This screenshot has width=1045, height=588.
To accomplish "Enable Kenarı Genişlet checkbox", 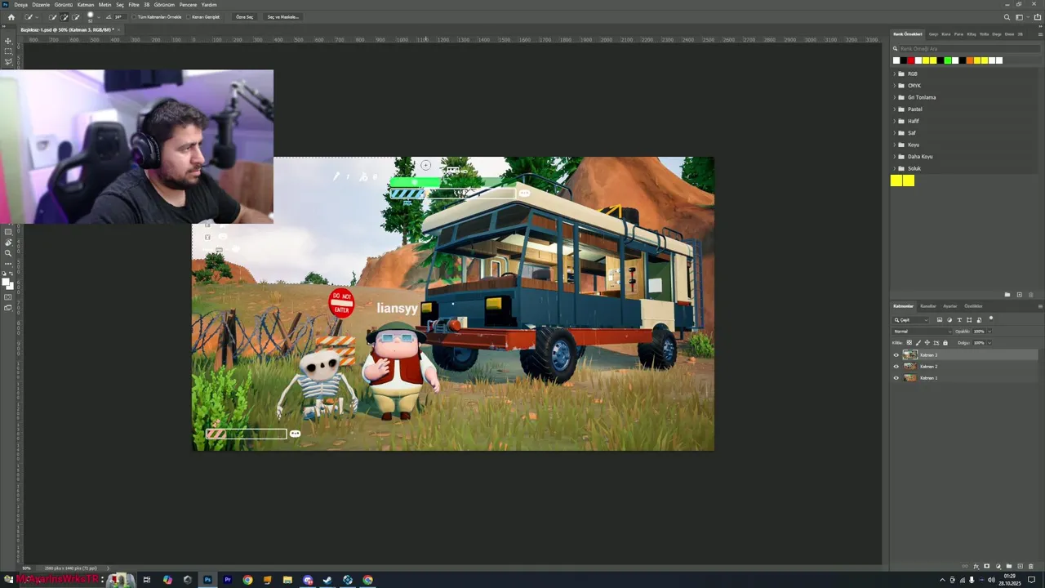I will 189,16.
